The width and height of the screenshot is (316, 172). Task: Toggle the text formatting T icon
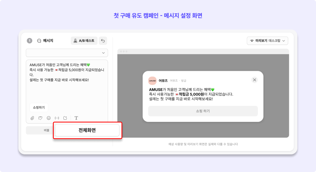76,118
